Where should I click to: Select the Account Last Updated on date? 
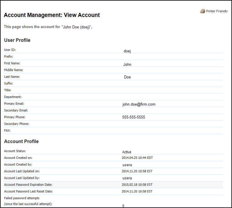pyautogui.click(x=137, y=171)
